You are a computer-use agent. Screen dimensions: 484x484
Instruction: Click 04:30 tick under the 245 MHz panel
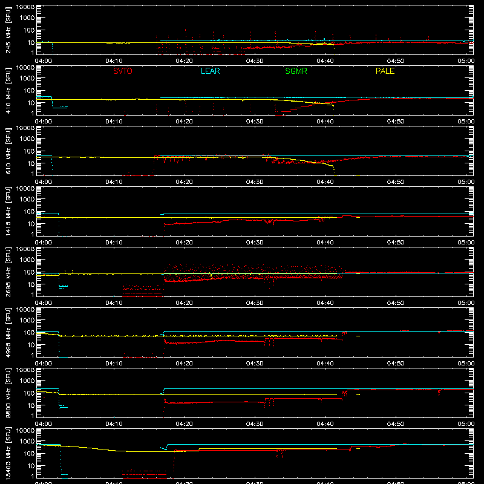pyautogui.click(x=255, y=61)
